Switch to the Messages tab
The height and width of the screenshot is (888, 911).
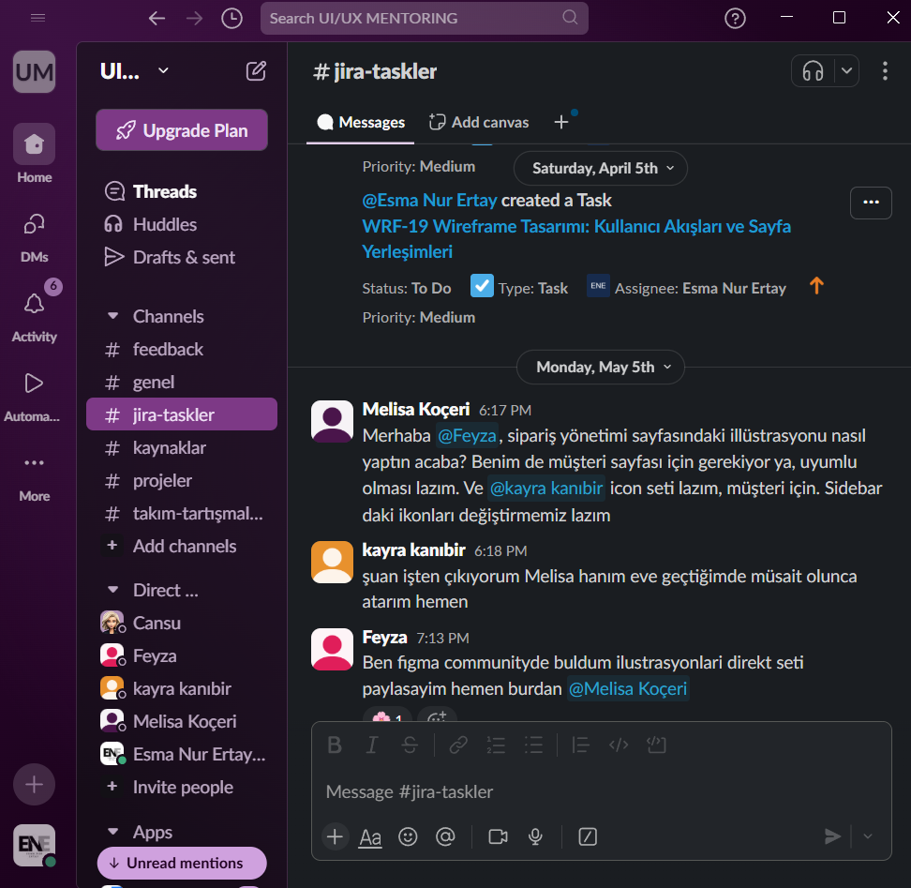[360, 122]
